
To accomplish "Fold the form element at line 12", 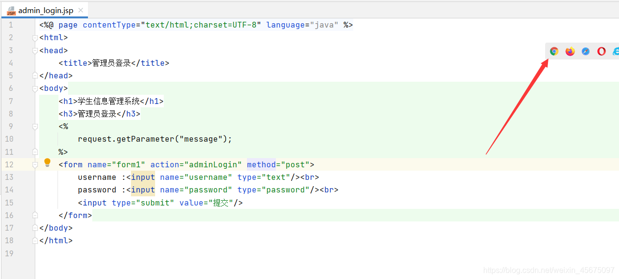I will click(x=35, y=165).
